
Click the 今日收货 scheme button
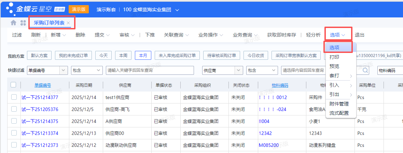(255, 55)
